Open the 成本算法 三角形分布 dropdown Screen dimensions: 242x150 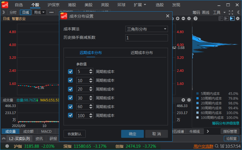coord(147,29)
